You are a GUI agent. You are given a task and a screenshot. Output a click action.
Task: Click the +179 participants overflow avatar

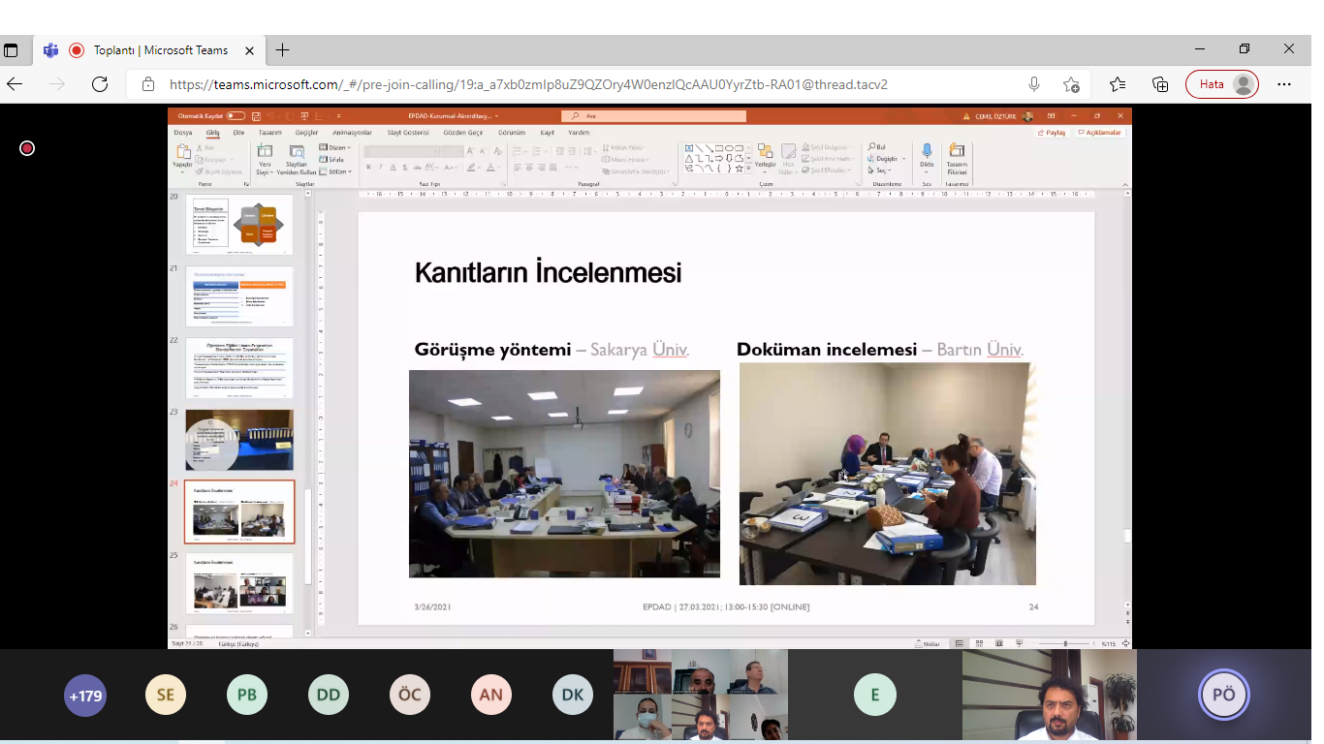pos(85,695)
